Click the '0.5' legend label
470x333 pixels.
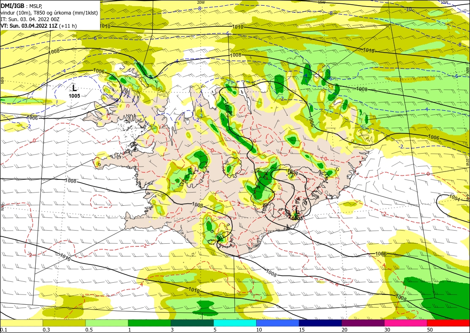coord(89,330)
